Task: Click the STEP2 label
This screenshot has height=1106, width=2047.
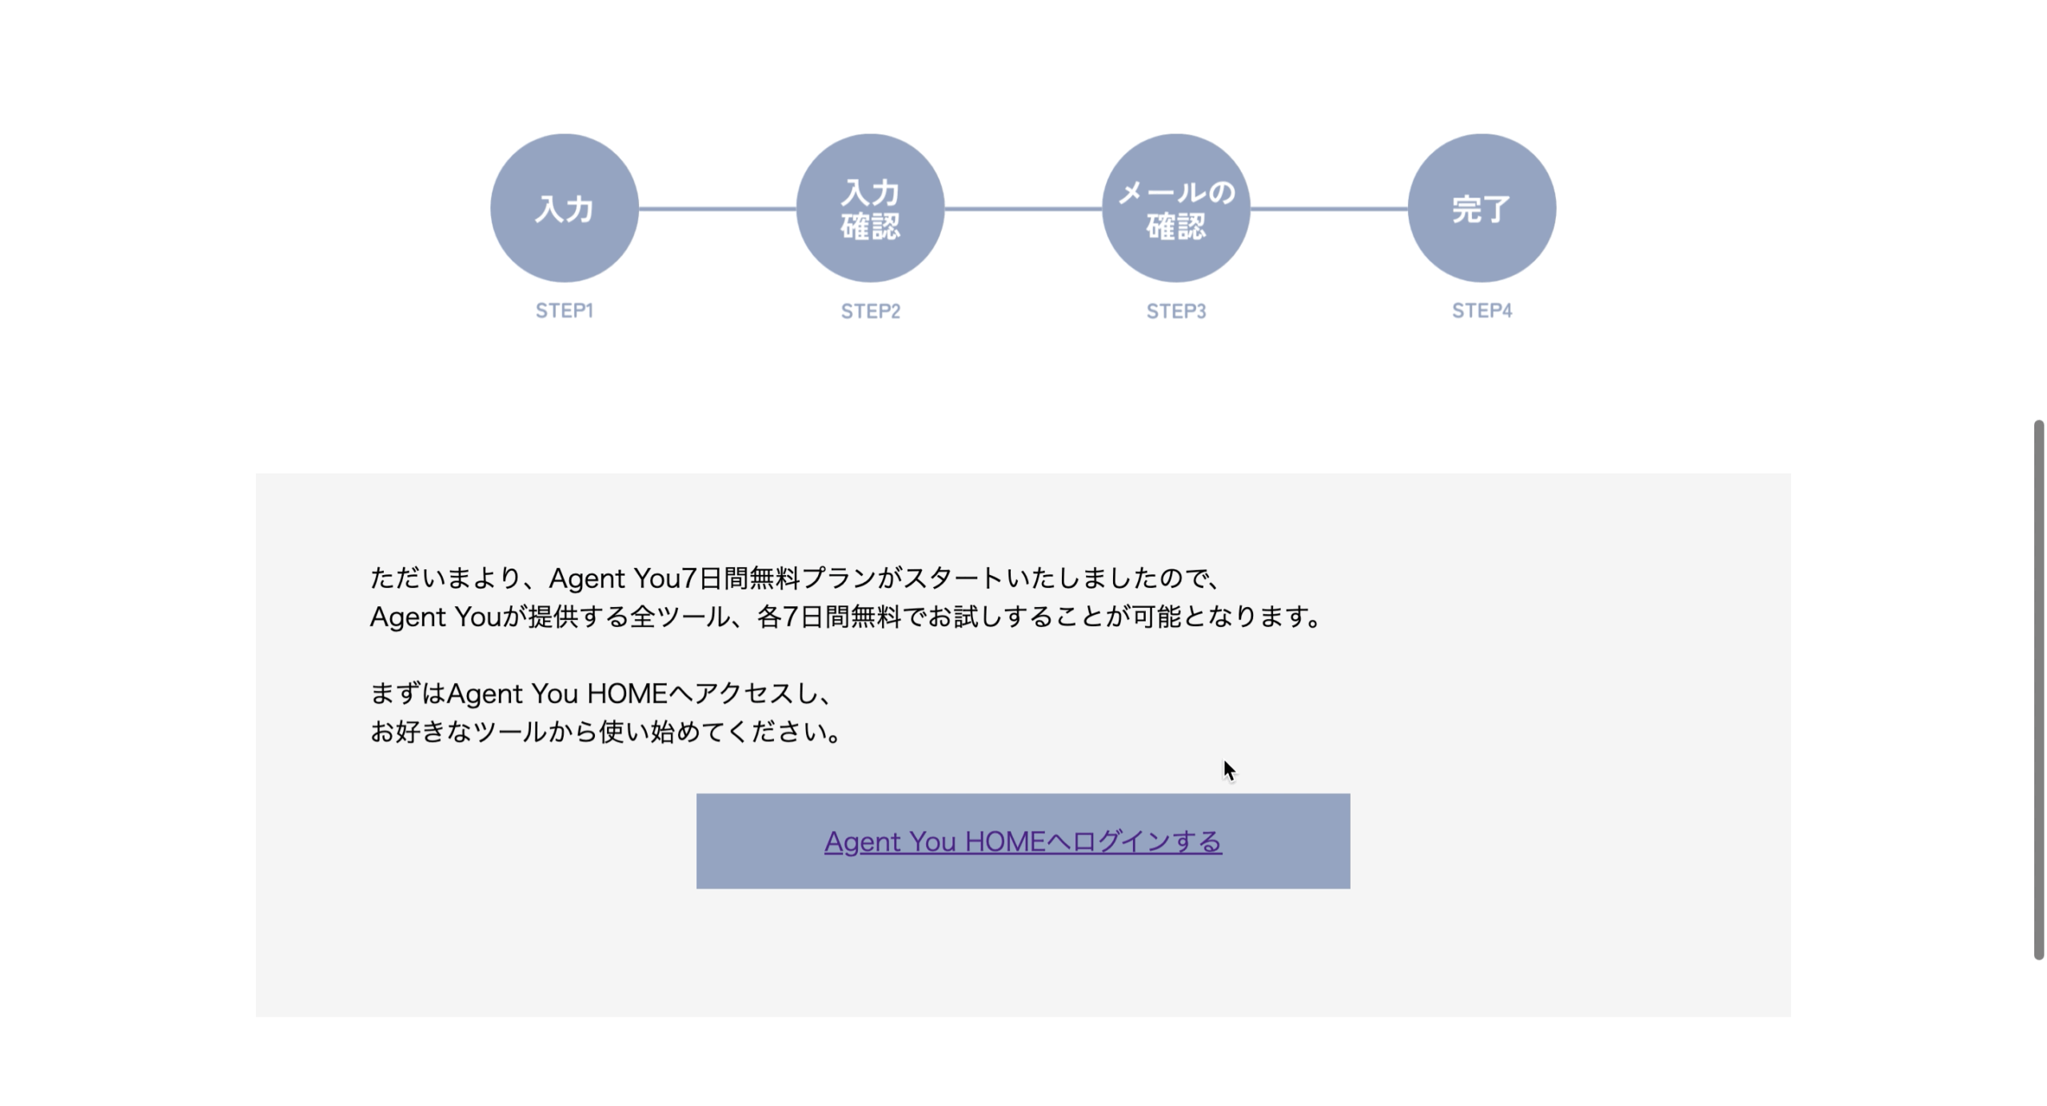Action: click(870, 311)
